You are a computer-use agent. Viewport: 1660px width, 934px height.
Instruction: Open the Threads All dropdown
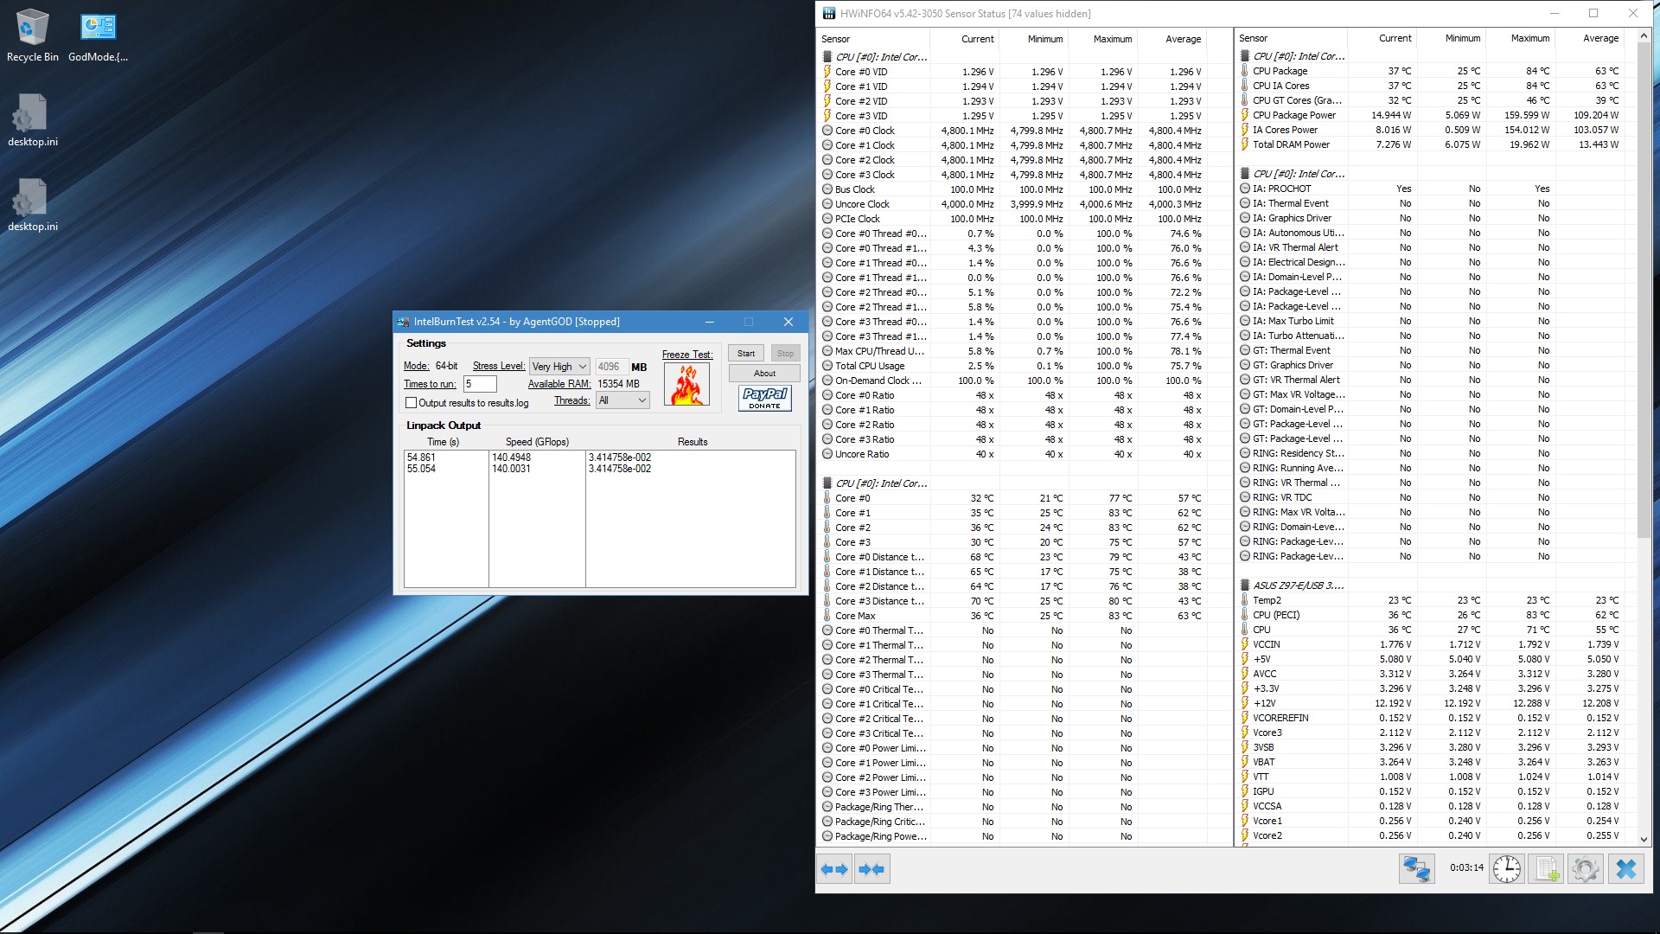[x=622, y=400]
